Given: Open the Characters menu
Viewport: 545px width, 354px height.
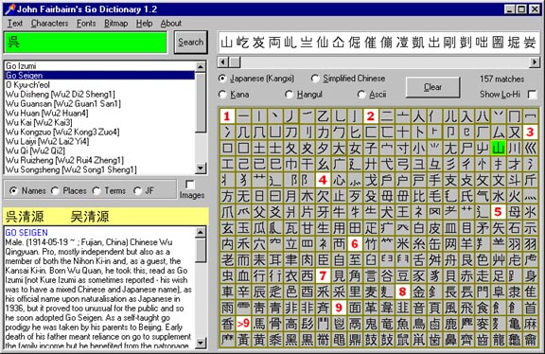Looking at the screenshot, I should click(x=50, y=24).
